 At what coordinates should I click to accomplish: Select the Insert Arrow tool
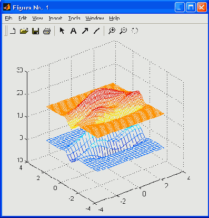[x=85, y=31]
